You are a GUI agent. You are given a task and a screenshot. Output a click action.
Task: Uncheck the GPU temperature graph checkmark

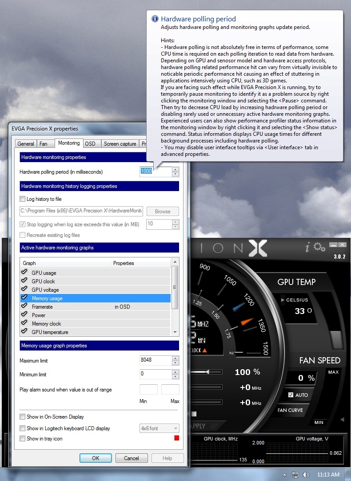pos(24,331)
